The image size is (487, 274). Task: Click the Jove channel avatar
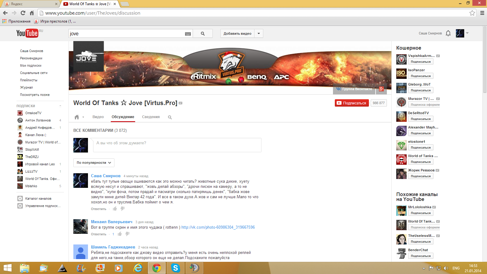point(89,56)
